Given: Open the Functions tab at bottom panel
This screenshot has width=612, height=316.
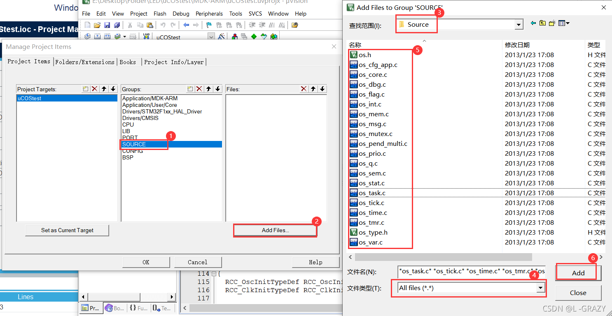Looking at the screenshot, I should [138, 308].
